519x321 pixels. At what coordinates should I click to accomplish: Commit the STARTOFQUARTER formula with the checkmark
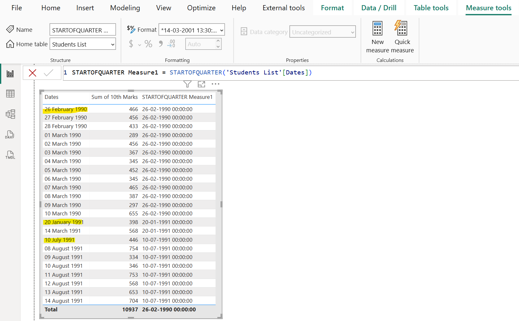point(49,73)
